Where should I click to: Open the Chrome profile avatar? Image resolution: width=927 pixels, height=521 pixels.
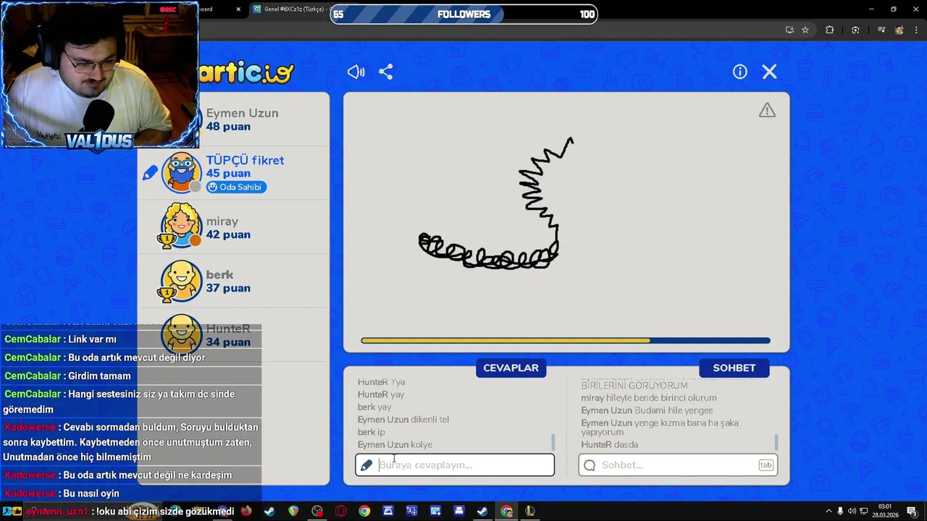(x=899, y=30)
